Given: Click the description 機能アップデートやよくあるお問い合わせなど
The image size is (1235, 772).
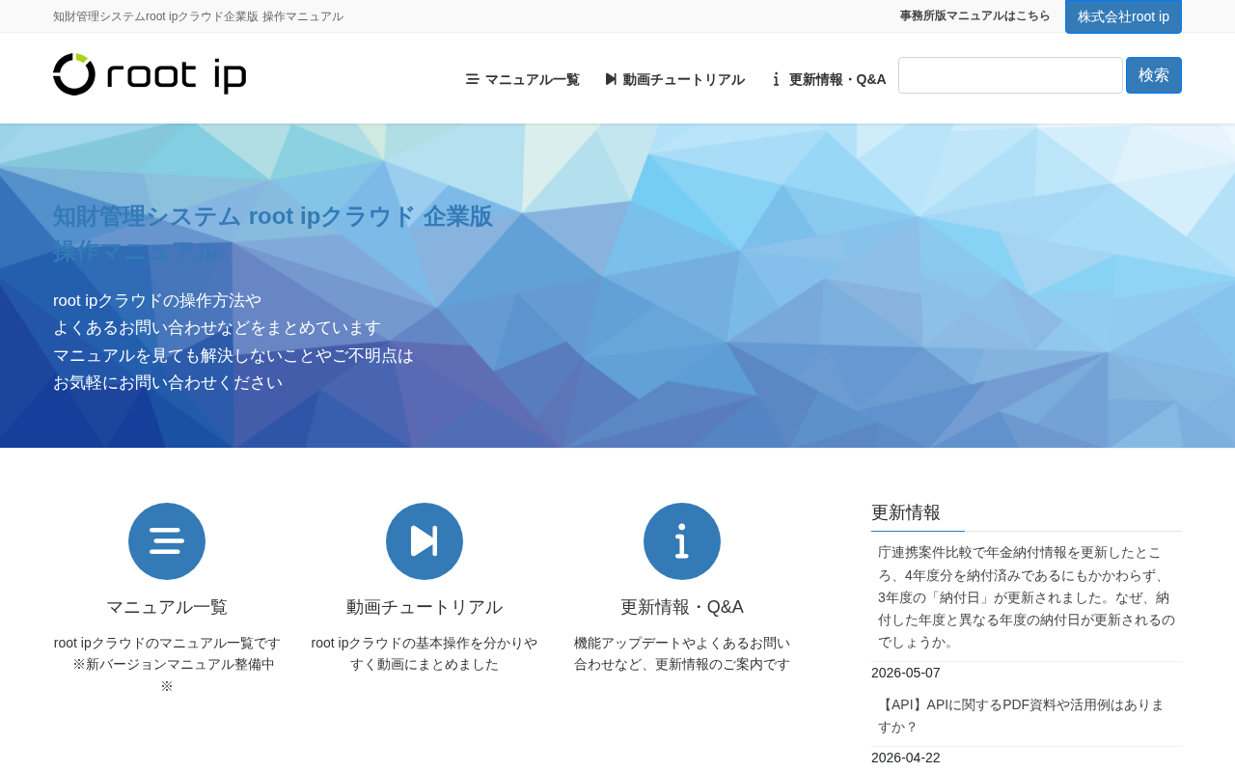Looking at the screenshot, I should (682, 653).
